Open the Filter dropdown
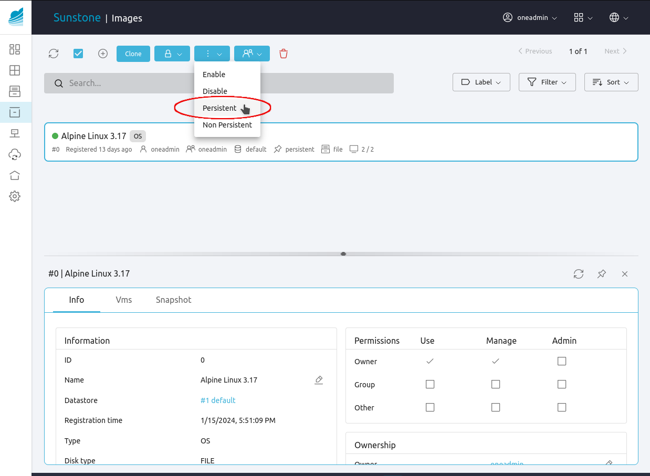The image size is (650, 476). point(547,82)
